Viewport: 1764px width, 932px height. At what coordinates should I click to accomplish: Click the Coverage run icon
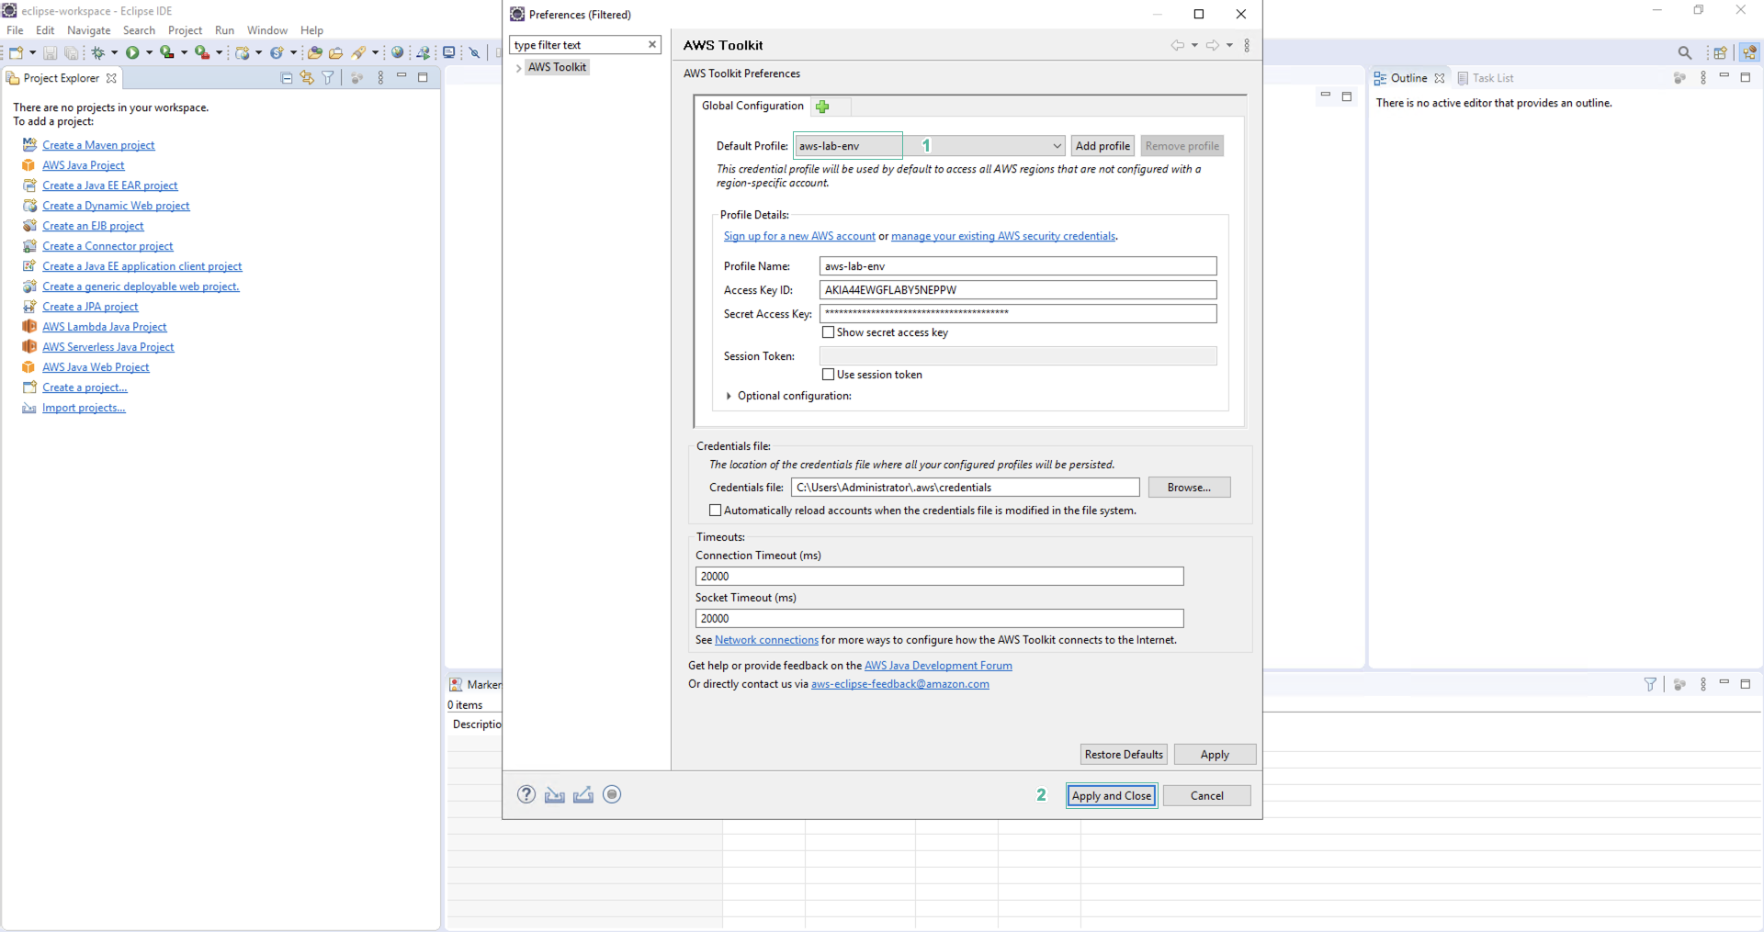[167, 52]
